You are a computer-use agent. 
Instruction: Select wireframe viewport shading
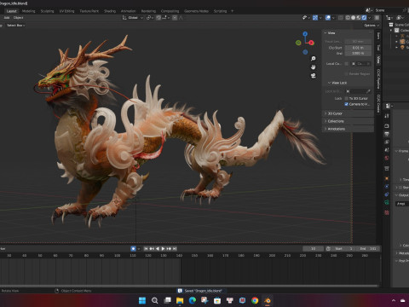tap(348, 18)
